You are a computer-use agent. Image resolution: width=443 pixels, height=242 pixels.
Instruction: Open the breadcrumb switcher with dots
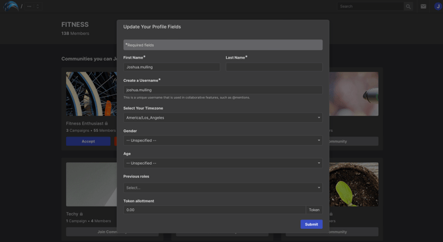pos(33,6)
